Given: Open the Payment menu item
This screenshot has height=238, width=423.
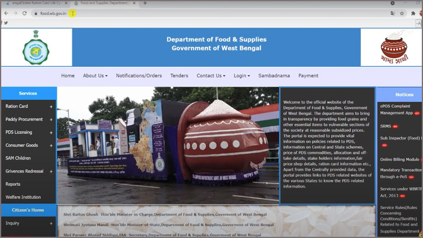Looking at the screenshot, I should (308, 76).
